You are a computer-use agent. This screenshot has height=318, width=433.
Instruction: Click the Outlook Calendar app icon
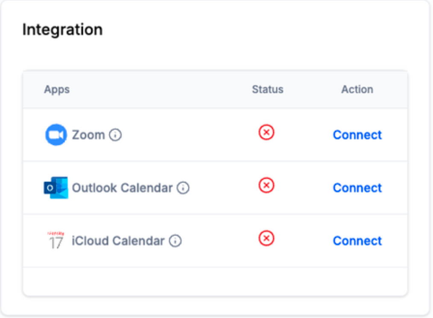pos(56,188)
